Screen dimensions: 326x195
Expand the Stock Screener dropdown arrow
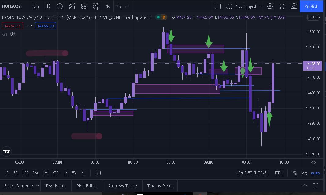point(38,186)
